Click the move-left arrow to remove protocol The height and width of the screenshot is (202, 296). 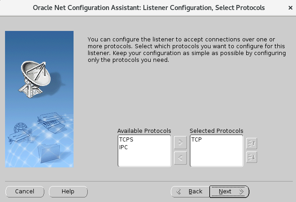tap(180, 158)
